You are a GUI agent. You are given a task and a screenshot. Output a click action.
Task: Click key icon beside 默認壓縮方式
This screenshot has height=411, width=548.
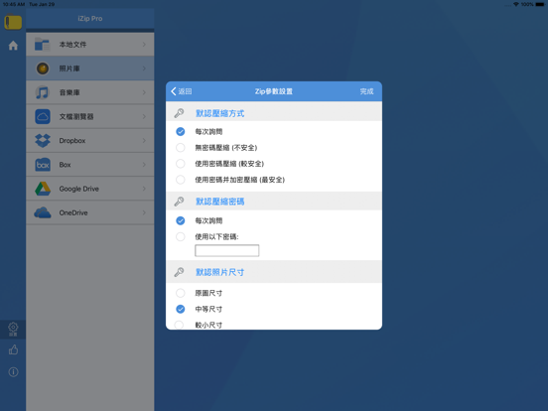(x=179, y=113)
